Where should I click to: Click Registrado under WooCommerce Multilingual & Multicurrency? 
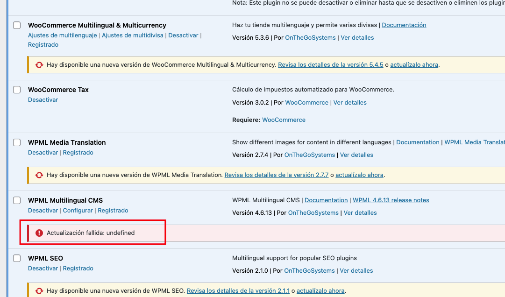coord(43,45)
